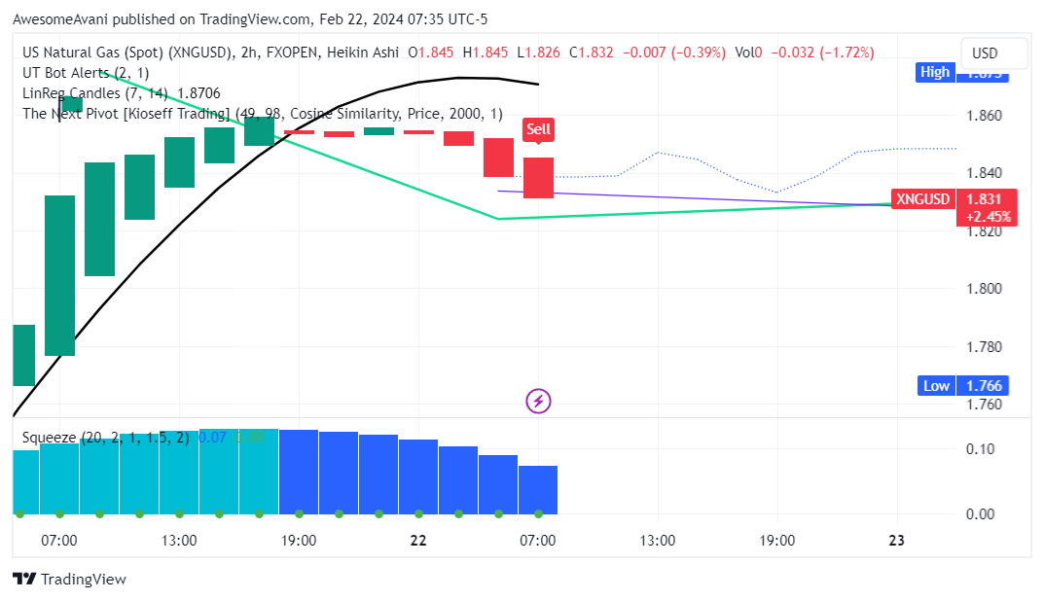Image resolution: width=1044 pixels, height=600 pixels.
Task: Click the 1.860 price axis label
Action: pos(984,116)
